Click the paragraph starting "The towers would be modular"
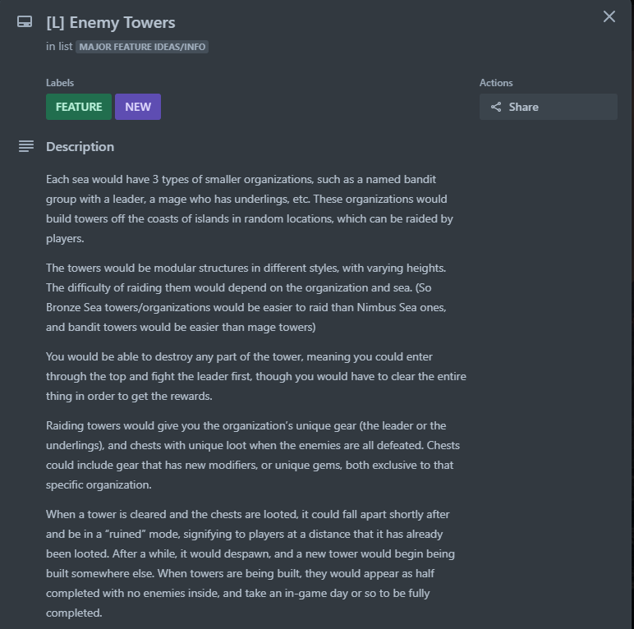Viewport: 634px width, 629px height. click(x=246, y=297)
